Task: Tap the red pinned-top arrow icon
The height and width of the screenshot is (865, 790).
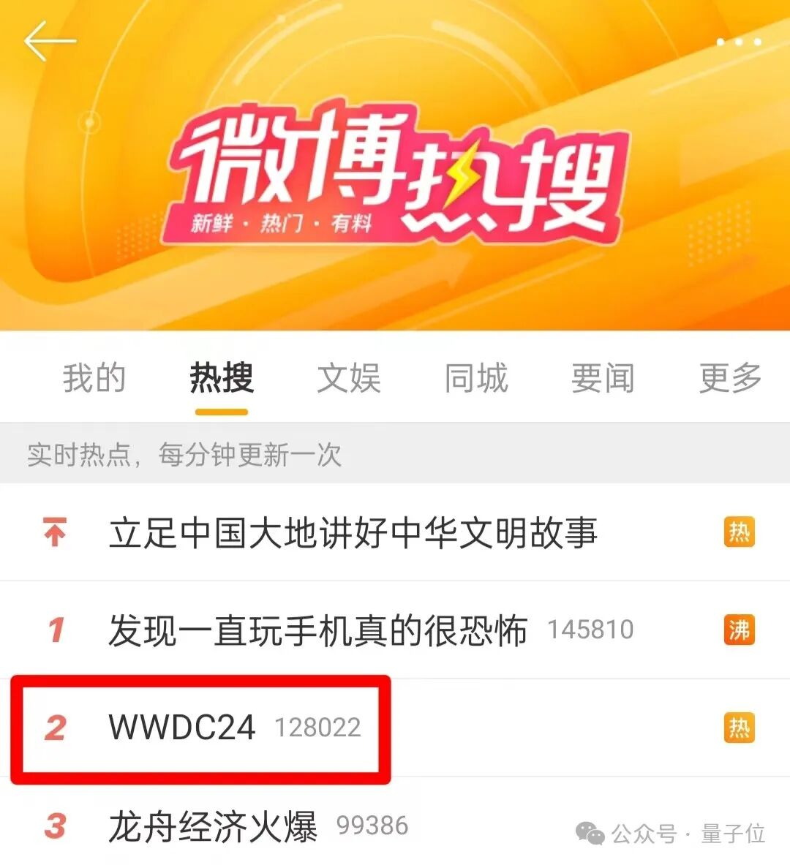Action: tap(55, 532)
